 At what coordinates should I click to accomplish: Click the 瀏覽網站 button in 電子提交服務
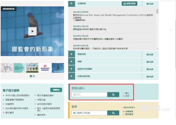pos(56,90)
